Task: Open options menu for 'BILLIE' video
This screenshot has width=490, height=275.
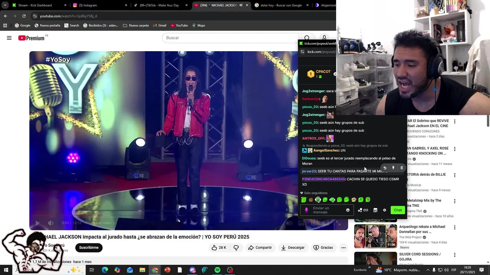Action: click(455, 175)
